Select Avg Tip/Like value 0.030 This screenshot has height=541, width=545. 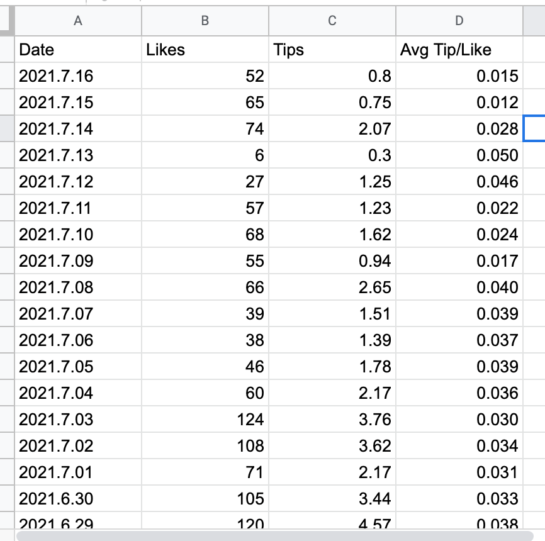[x=459, y=419]
